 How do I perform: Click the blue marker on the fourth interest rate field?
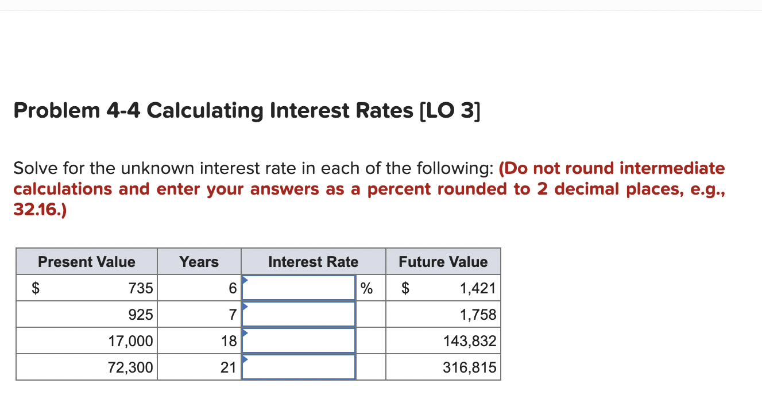246,359
